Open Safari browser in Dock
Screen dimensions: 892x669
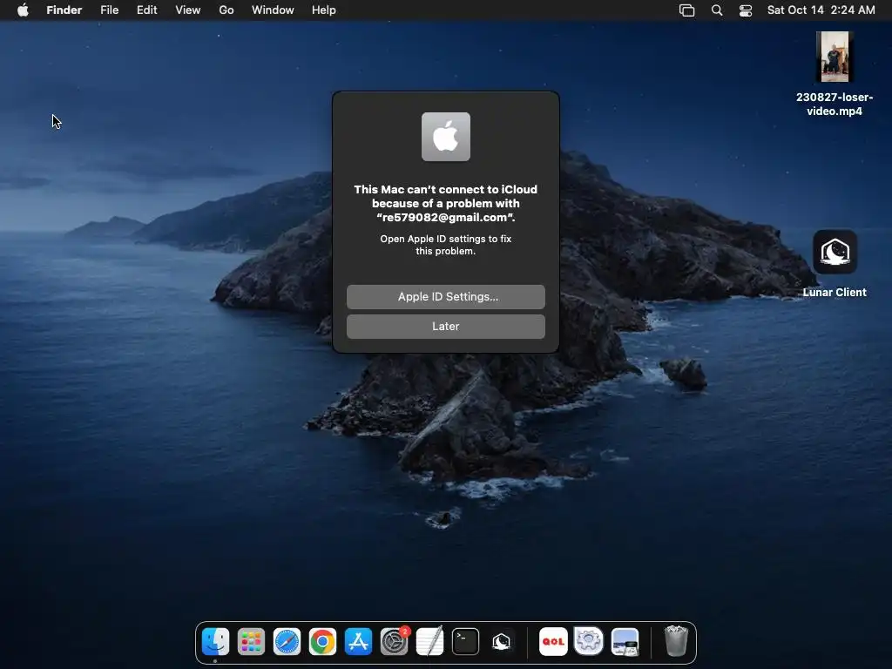pyautogui.click(x=287, y=642)
